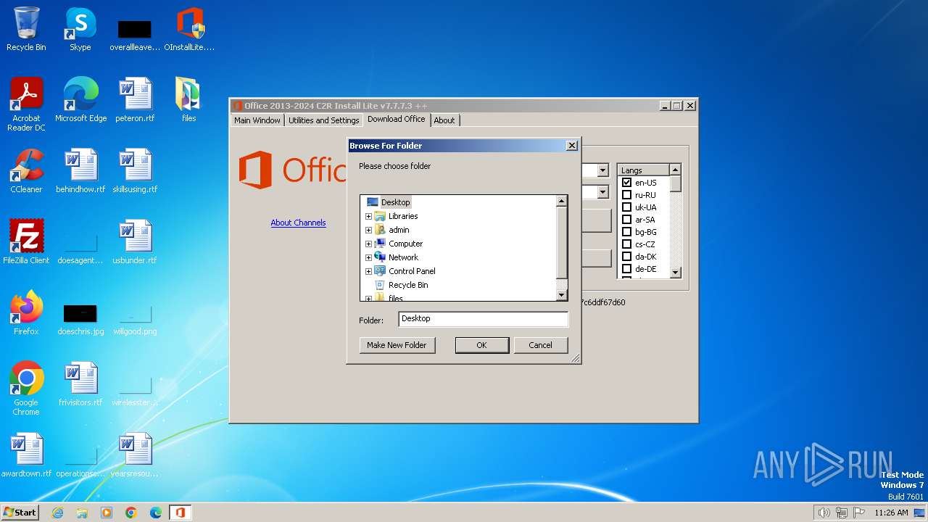Viewport: 928px width, 522px height.
Task: Open the files folder on the desktop
Action: point(188,99)
